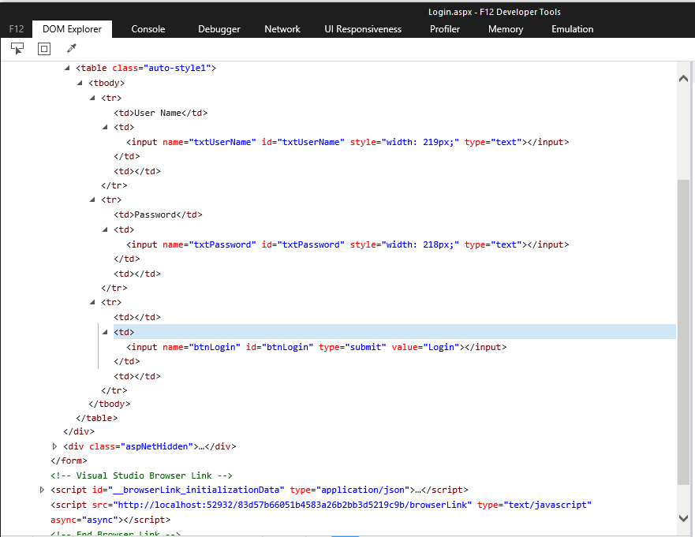Screen dimensions: 695x537
Task: Collapse the td containing the btnLogin input
Action: (106, 332)
